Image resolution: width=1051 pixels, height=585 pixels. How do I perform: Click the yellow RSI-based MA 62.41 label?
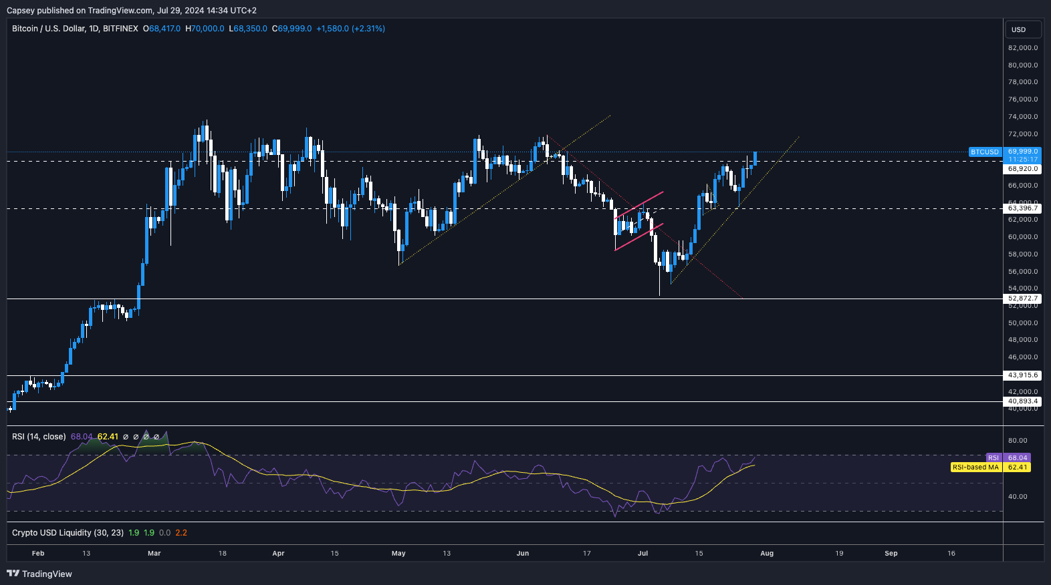[x=990, y=467]
